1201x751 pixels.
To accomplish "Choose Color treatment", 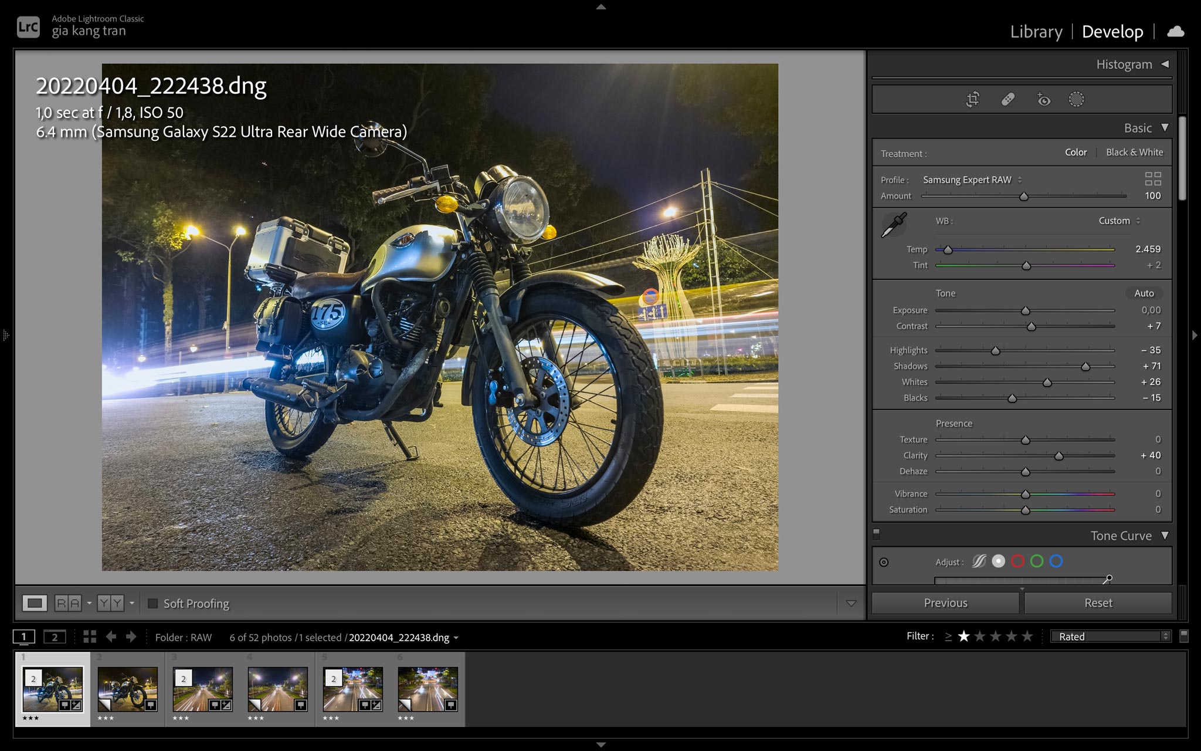I will (x=1076, y=153).
